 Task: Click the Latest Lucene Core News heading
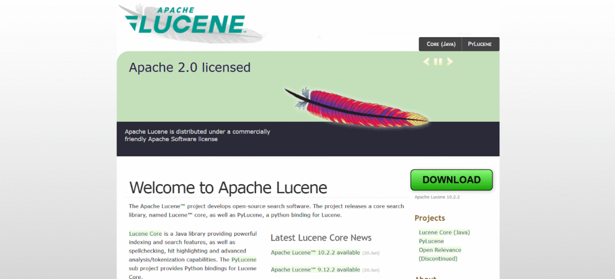pos(321,238)
